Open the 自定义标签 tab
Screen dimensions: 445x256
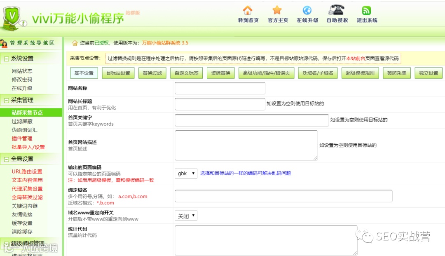(x=187, y=73)
